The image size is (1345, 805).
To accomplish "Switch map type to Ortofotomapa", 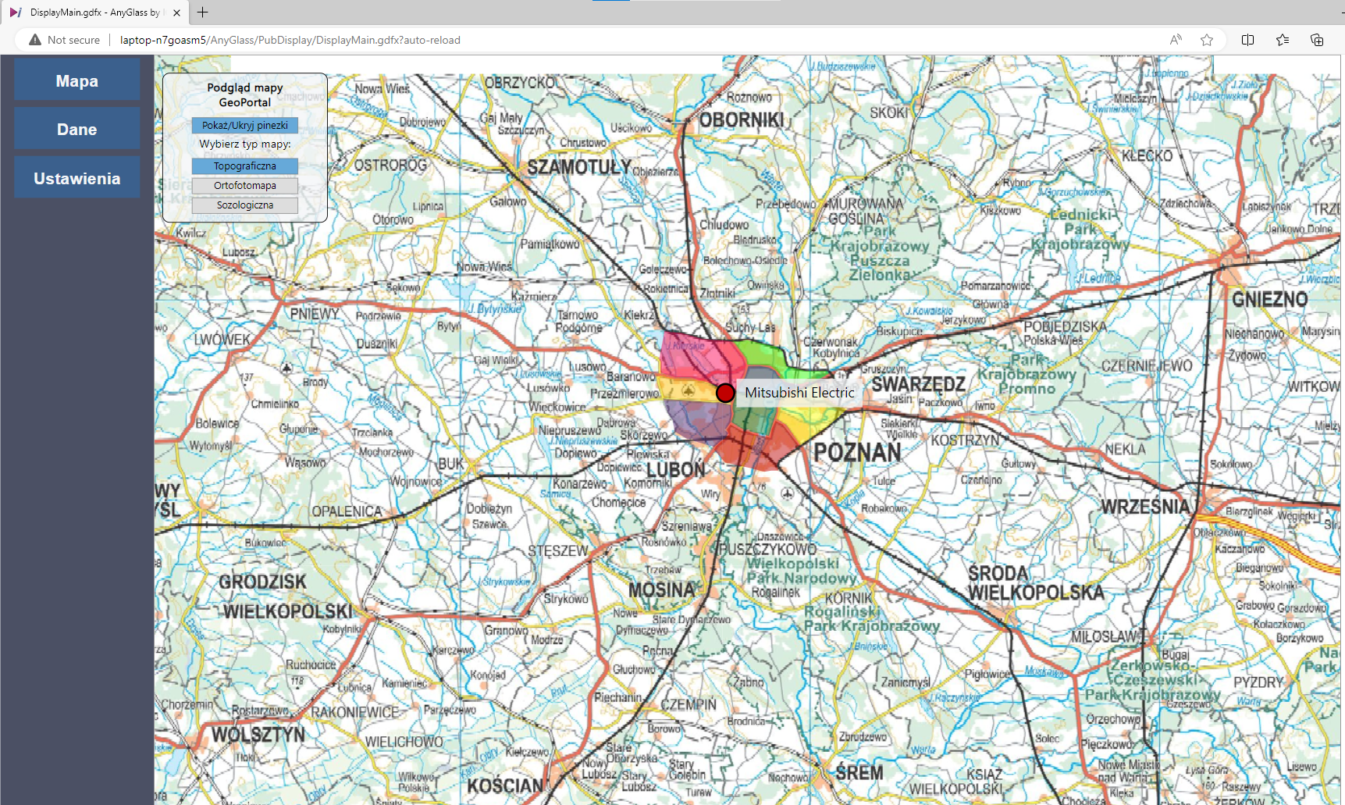I will (245, 186).
